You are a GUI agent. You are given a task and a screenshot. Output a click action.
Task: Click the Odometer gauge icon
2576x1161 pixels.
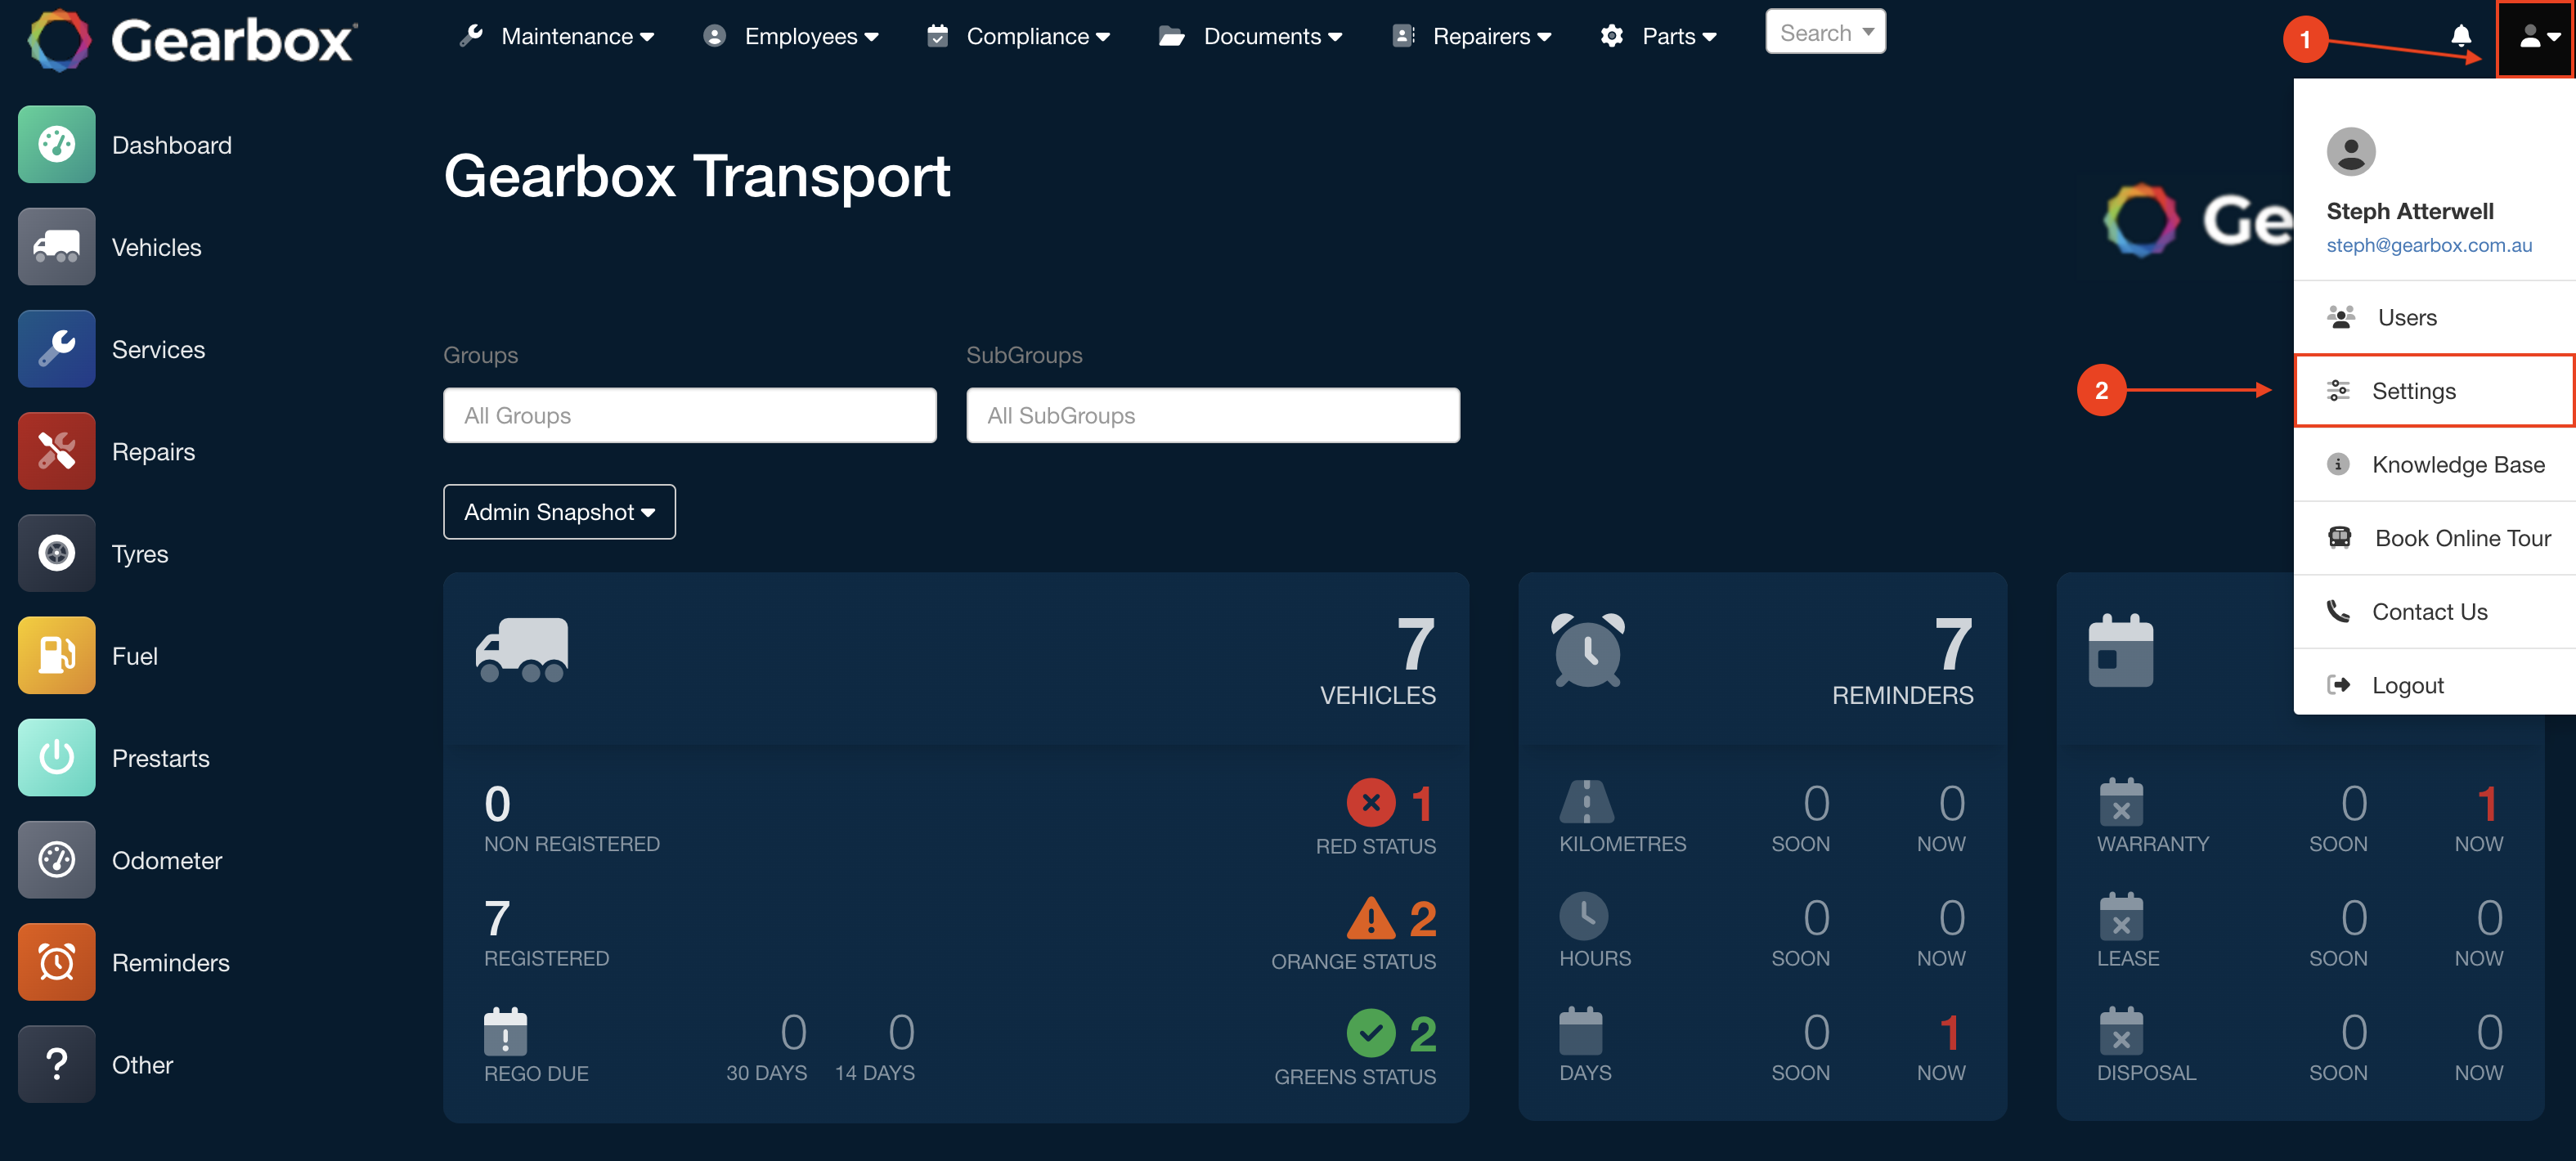57,859
